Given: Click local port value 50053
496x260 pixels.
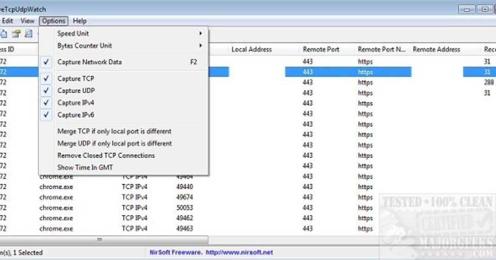Looking at the screenshot, I should (x=185, y=208).
